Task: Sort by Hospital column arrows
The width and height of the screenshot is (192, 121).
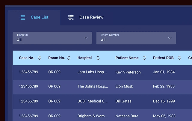Action: (x=98, y=58)
